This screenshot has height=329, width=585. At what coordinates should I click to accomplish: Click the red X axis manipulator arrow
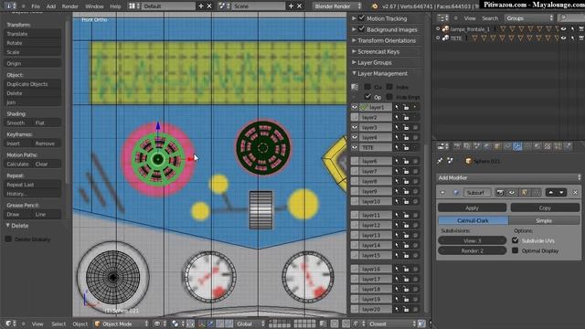tap(191, 159)
